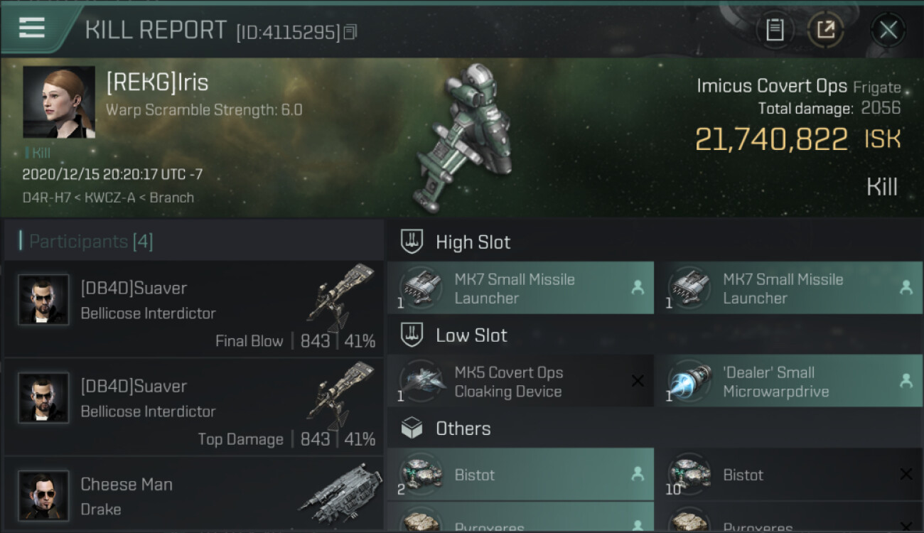View Iris pilot portrait
The width and height of the screenshot is (924, 533).
tap(58, 102)
